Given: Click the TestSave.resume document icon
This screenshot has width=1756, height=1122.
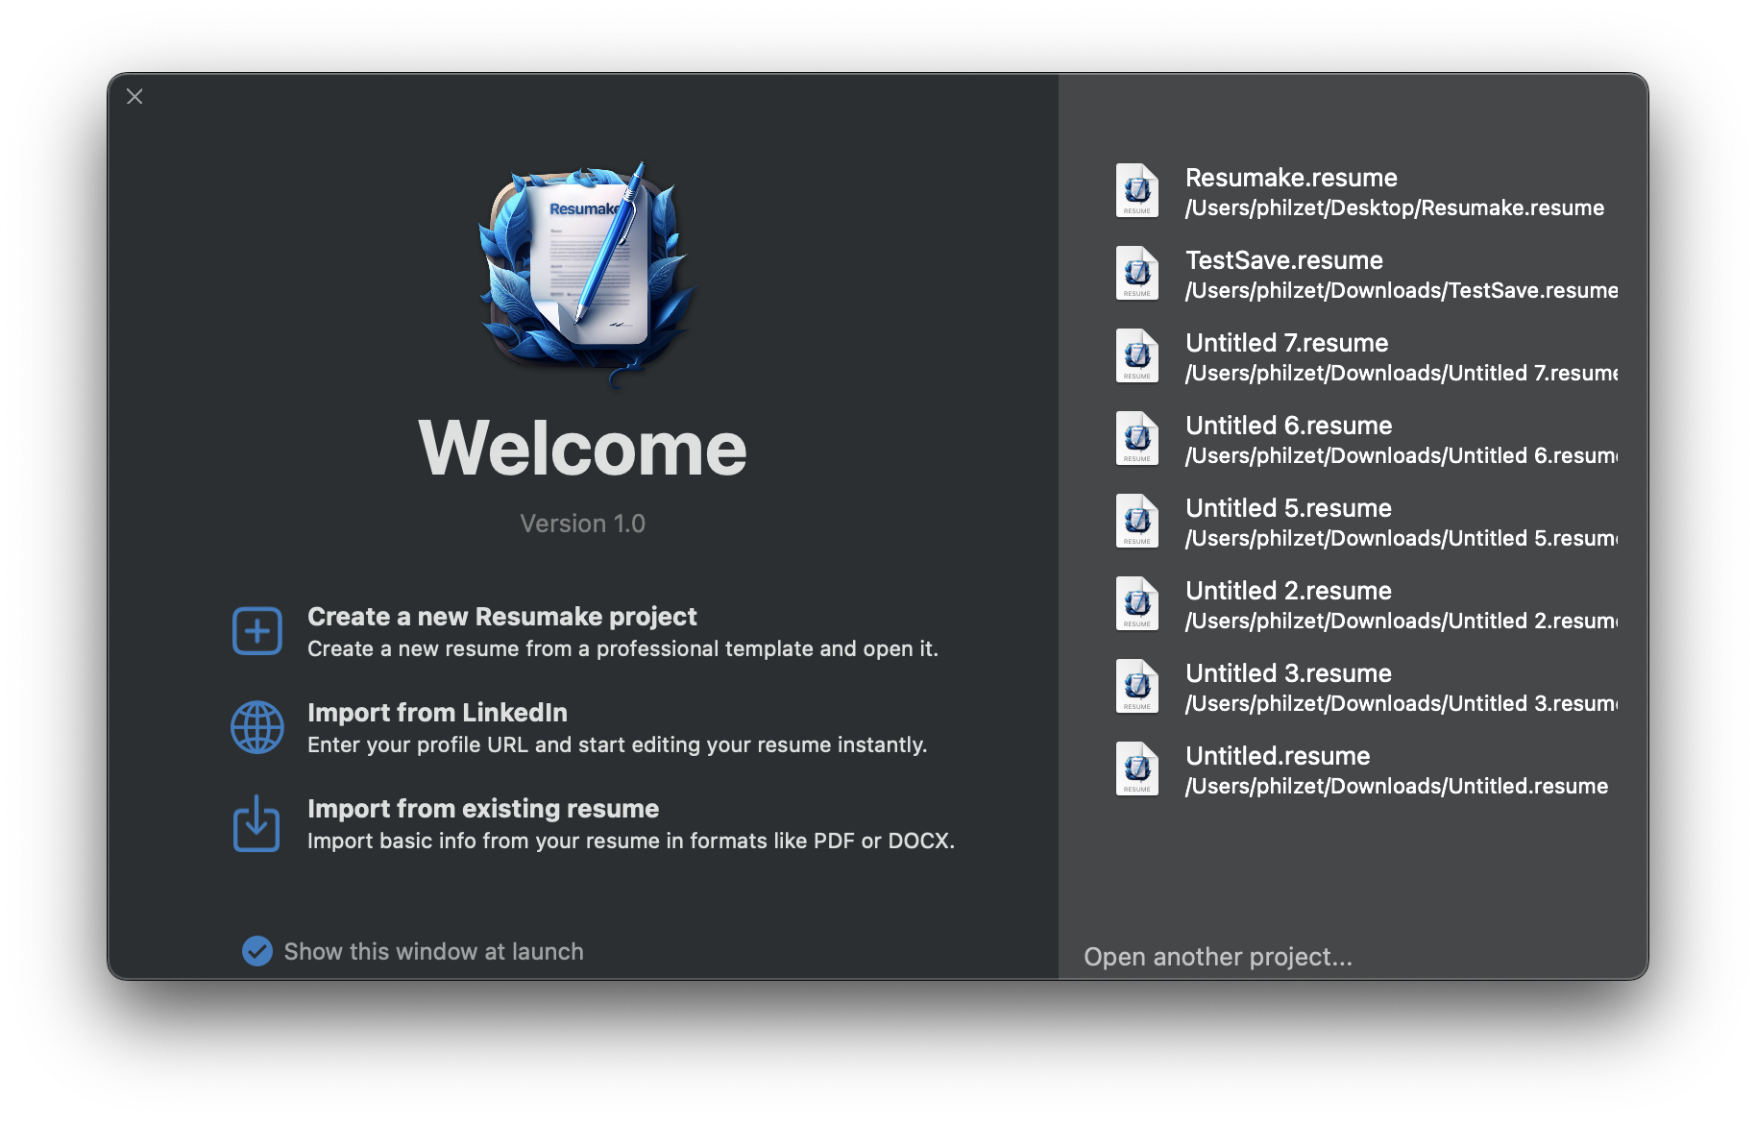Looking at the screenshot, I should (x=1136, y=273).
